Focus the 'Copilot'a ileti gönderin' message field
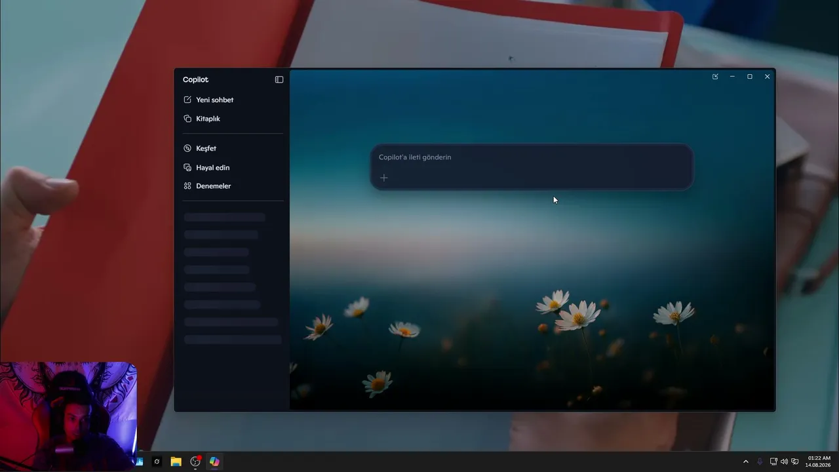This screenshot has height=472, width=839. (x=532, y=157)
